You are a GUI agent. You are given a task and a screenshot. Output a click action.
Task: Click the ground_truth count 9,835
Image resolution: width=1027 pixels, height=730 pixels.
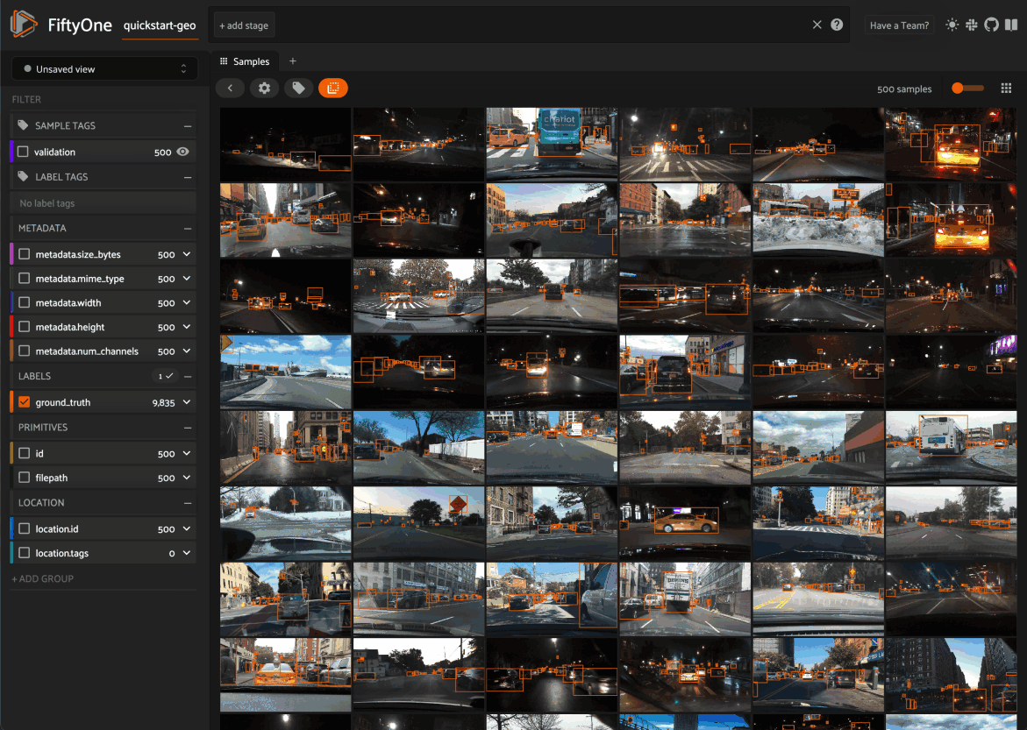coord(164,402)
